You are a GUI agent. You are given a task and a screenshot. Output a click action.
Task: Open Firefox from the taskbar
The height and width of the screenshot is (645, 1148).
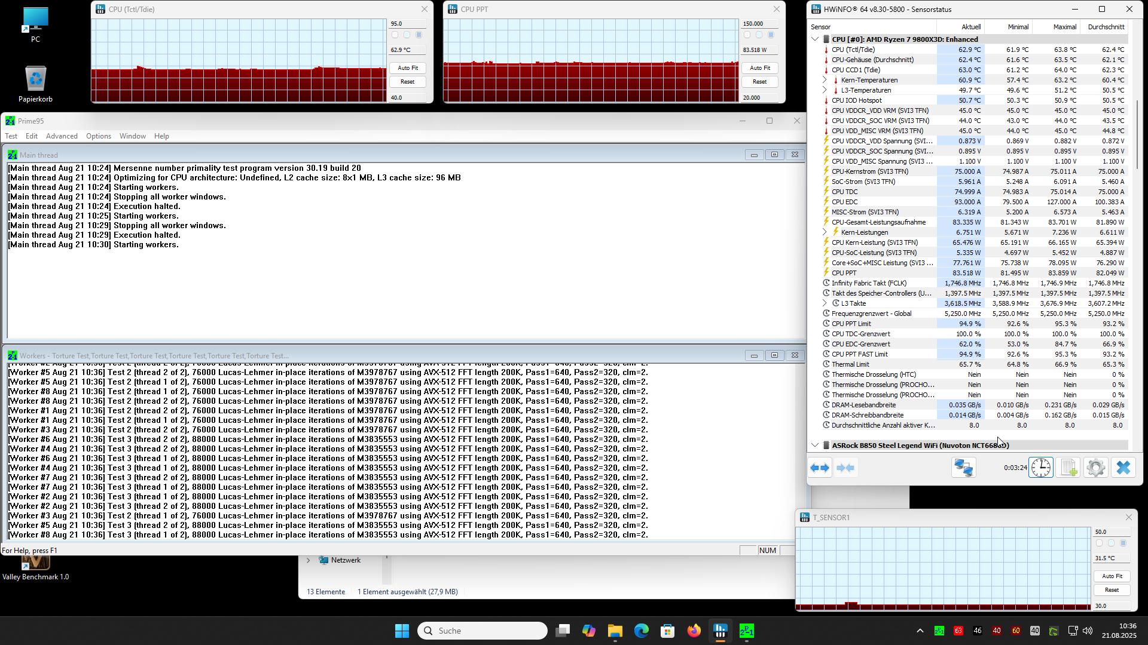[694, 631]
